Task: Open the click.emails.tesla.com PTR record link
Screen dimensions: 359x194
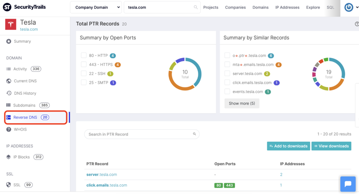Action: click(x=107, y=185)
